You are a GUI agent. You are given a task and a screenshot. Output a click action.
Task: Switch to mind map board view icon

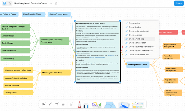(x=10, y=3)
